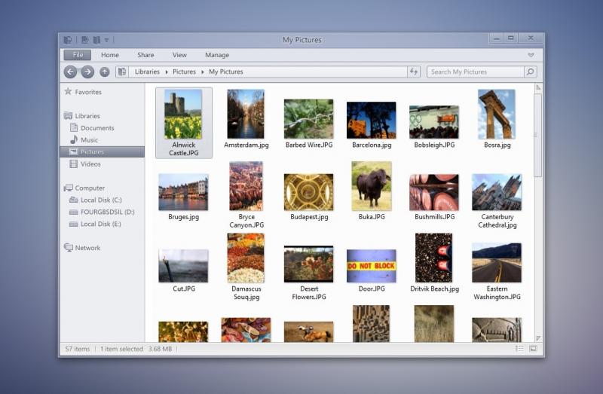Click the vertical scrollbar thumb
Screen dimensions: 603x394
[538, 135]
